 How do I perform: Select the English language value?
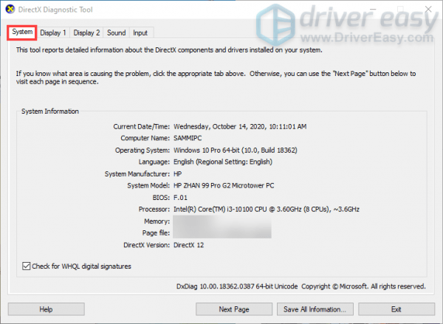click(223, 162)
